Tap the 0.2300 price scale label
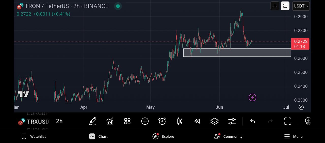The height and width of the screenshot is (143, 325). coord(301,100)
